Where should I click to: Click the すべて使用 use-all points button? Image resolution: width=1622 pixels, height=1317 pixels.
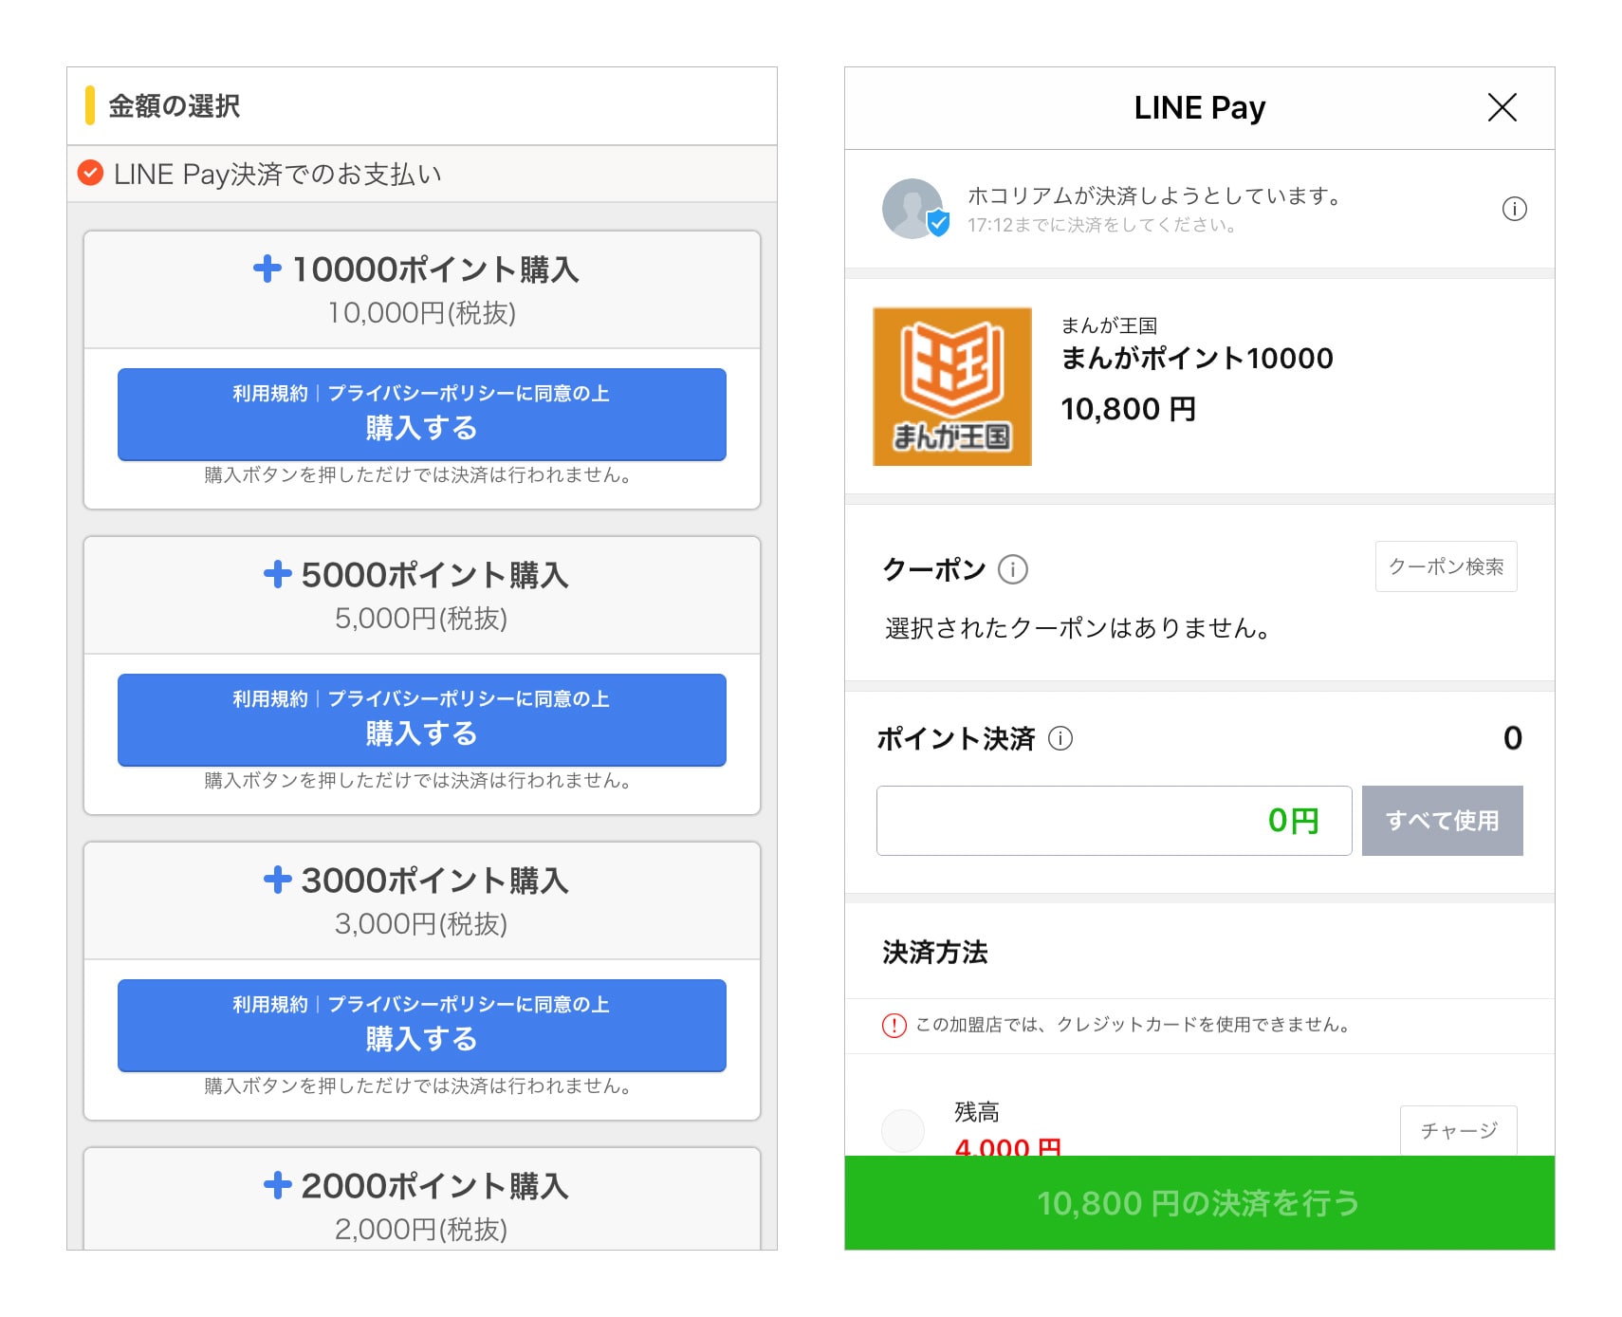[1441, 821]
